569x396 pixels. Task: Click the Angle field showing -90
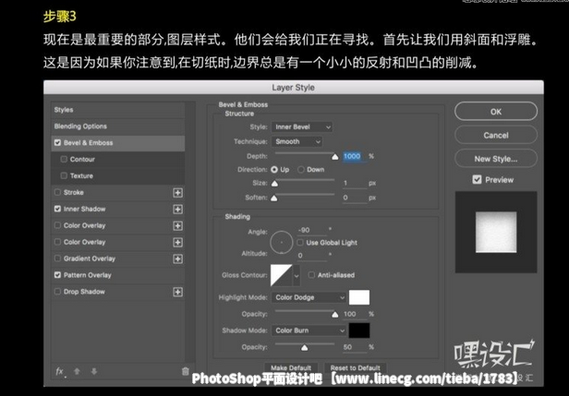tap(311, 230)
